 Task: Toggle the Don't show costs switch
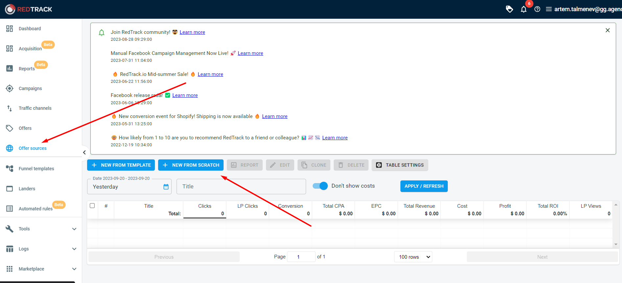click(x=320, y=186)
